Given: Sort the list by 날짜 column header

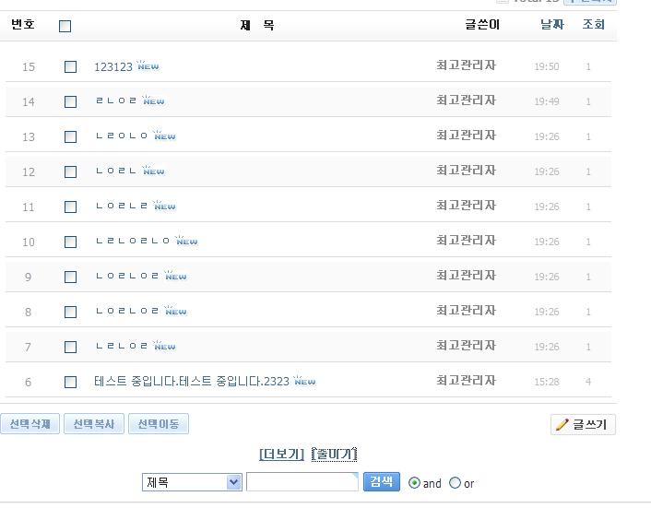Looking at the screenshot, I should coord(552,25).
